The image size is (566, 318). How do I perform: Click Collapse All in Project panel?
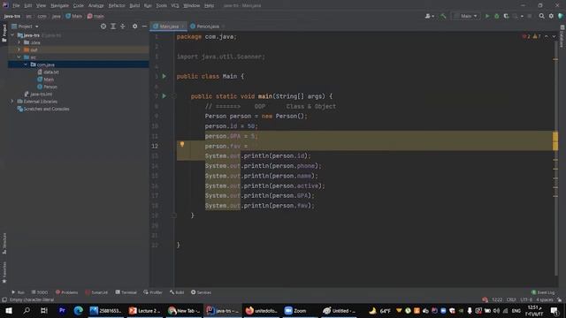pos(123,26)
